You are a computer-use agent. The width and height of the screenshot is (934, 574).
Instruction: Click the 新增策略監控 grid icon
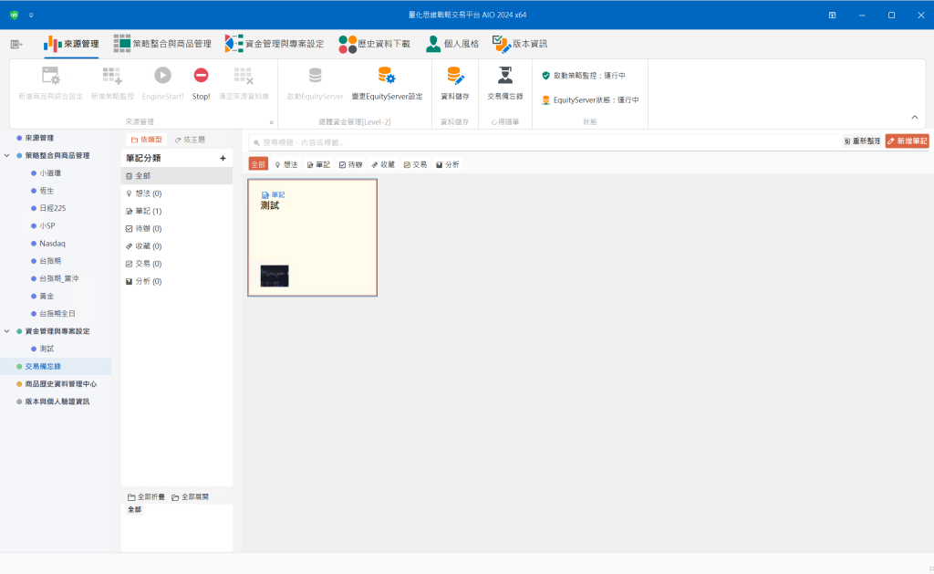click(112, 77)
